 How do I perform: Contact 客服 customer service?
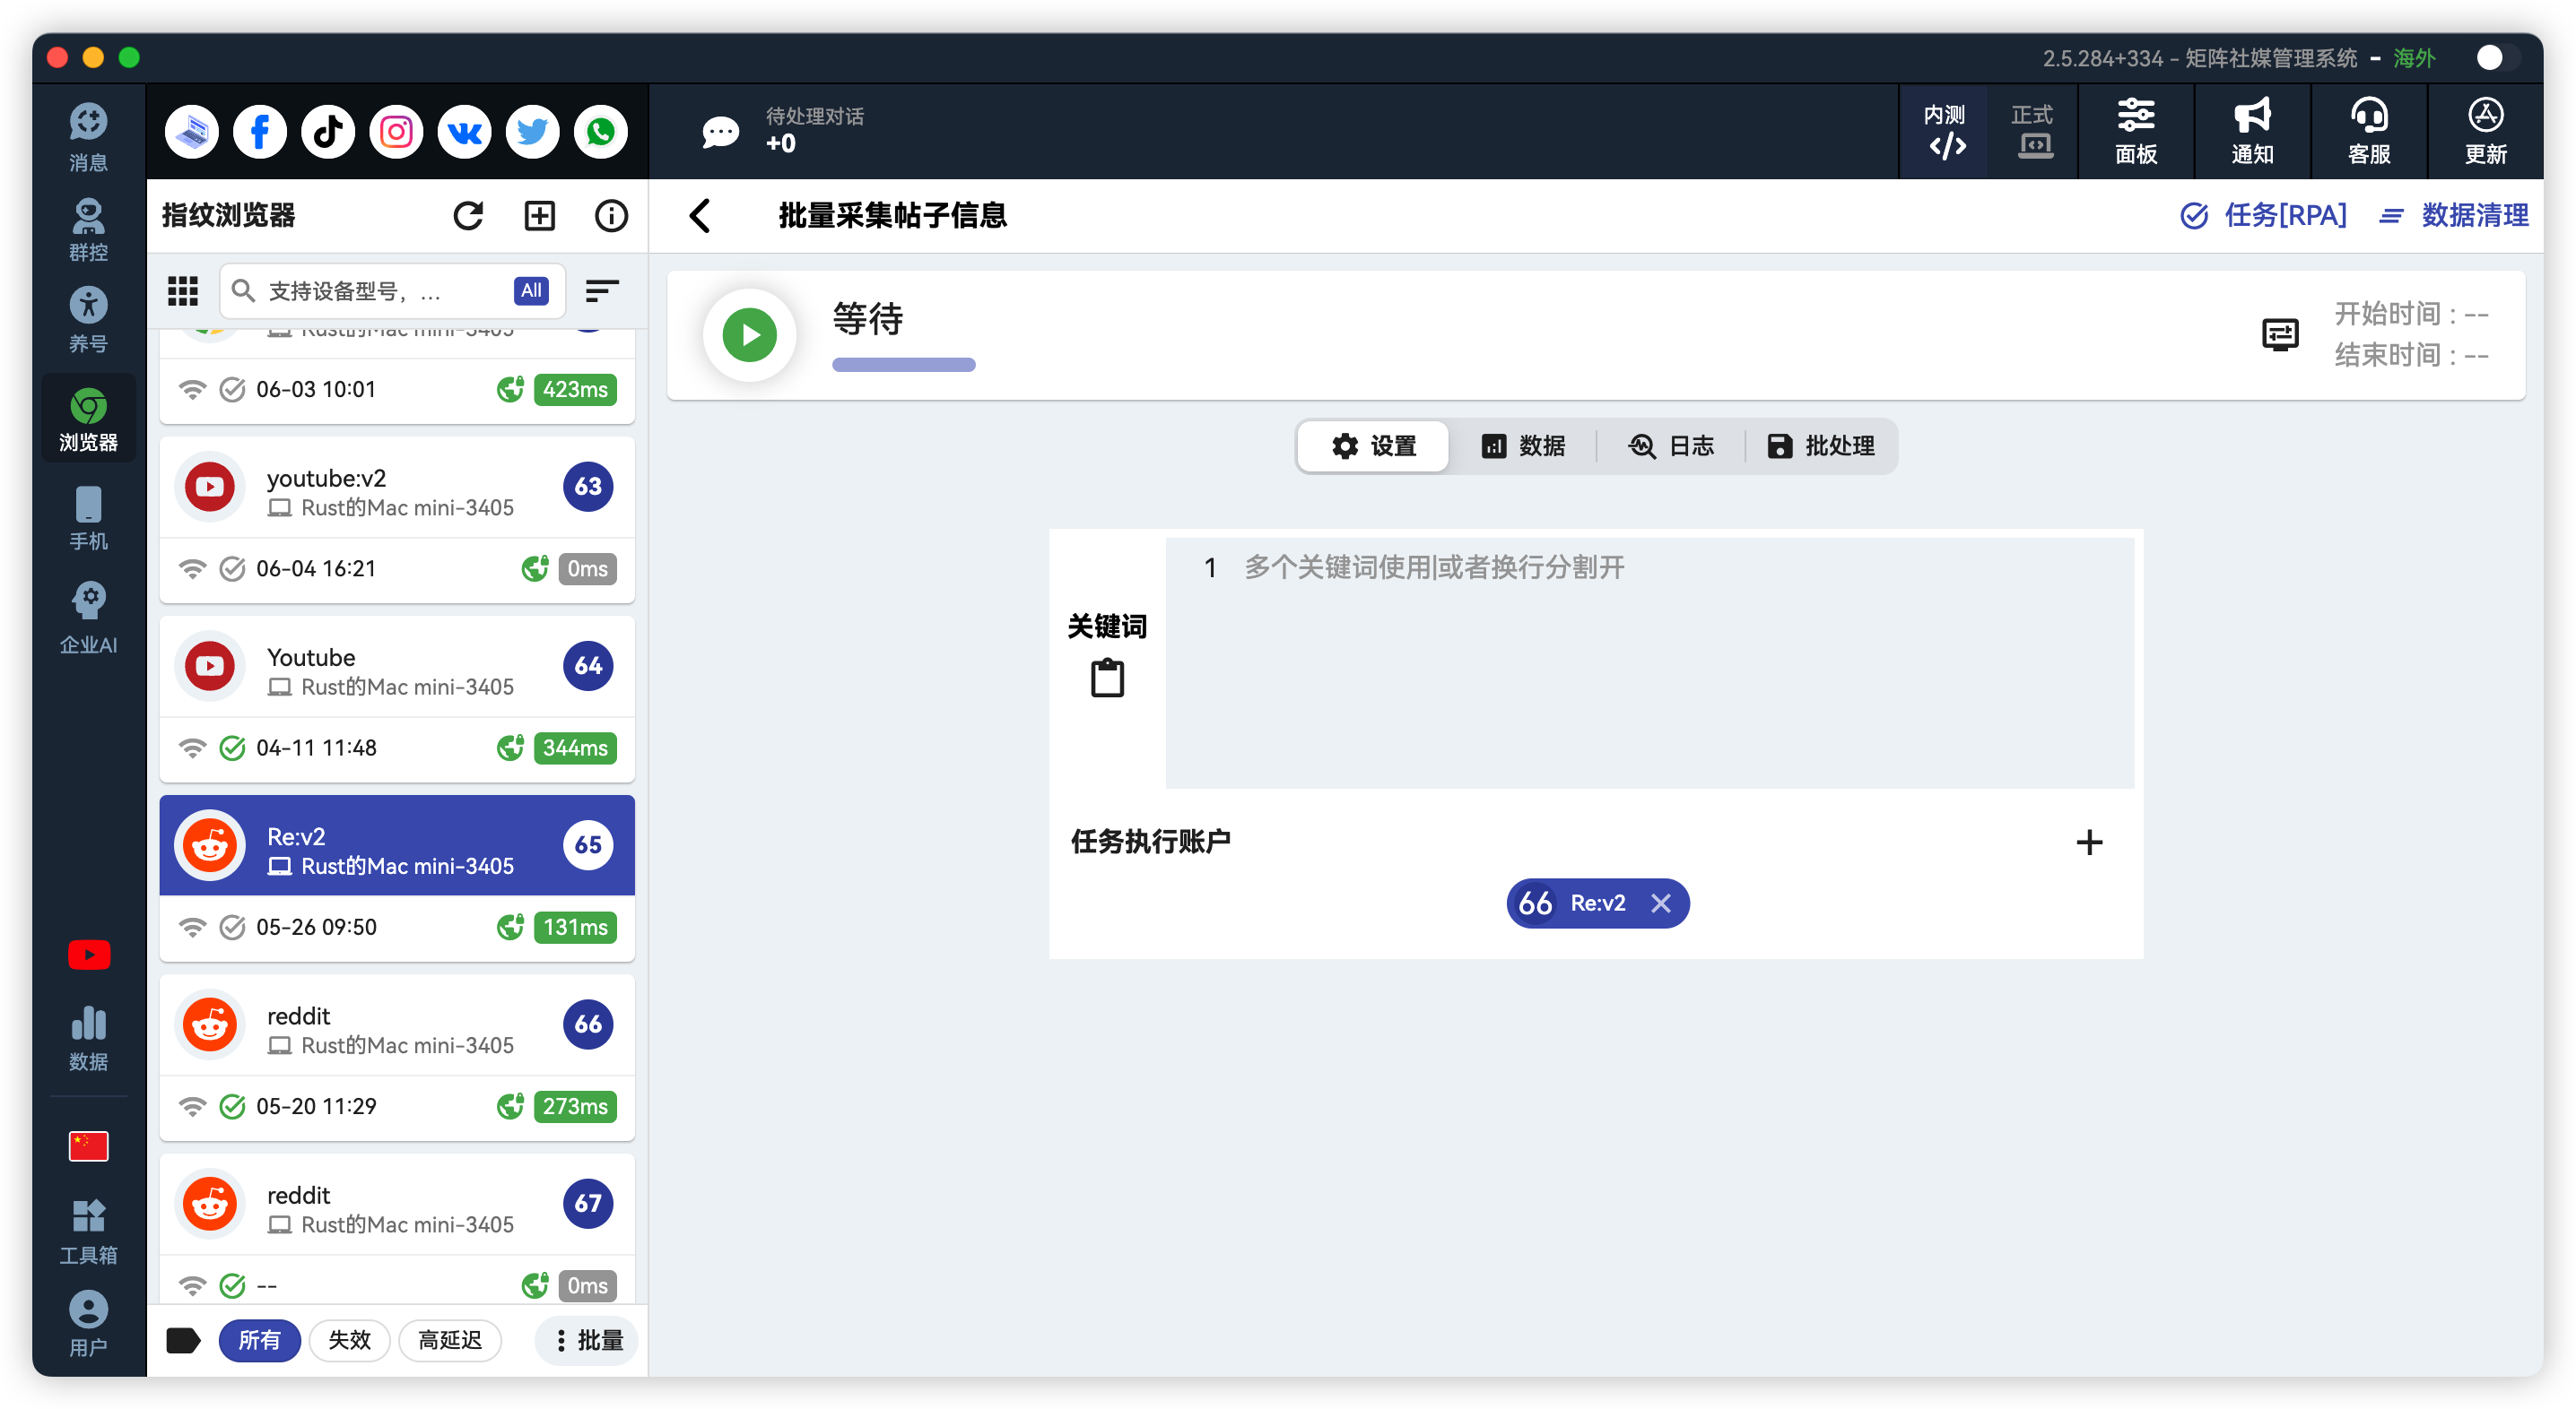click(2369, 132)
